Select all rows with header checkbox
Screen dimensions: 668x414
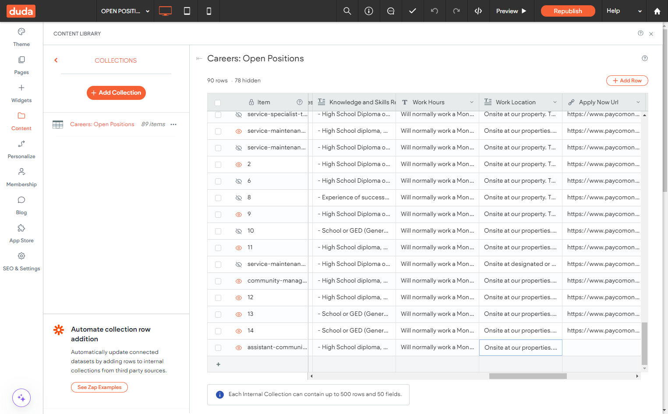pyautogui.click(x=218, y=103)
